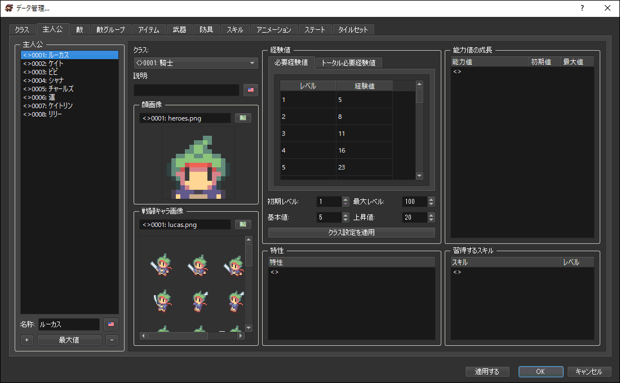Open the image picker for lucas.png

click(x=243, y=224)
